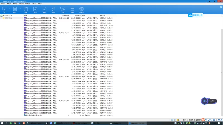Sort by Modified date (修改日期) column header
This screenshot has width=223, height=125.
pyautogui.click(x=107, y=16)
